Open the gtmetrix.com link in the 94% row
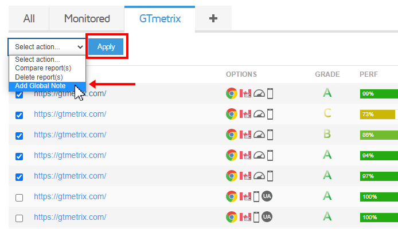This screenshot has height=229, width=398. [x=70, y=155]
